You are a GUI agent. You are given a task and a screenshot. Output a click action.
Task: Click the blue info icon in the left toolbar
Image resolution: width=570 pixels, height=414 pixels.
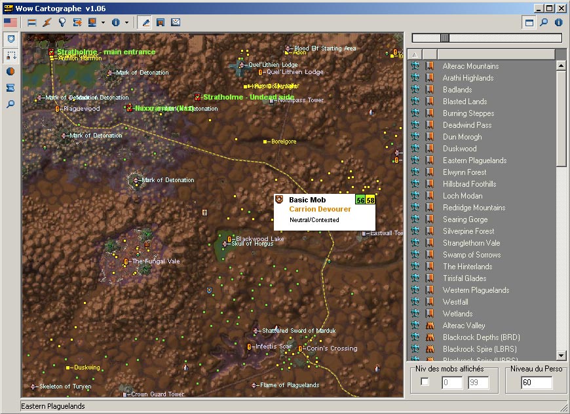(116, 22)
